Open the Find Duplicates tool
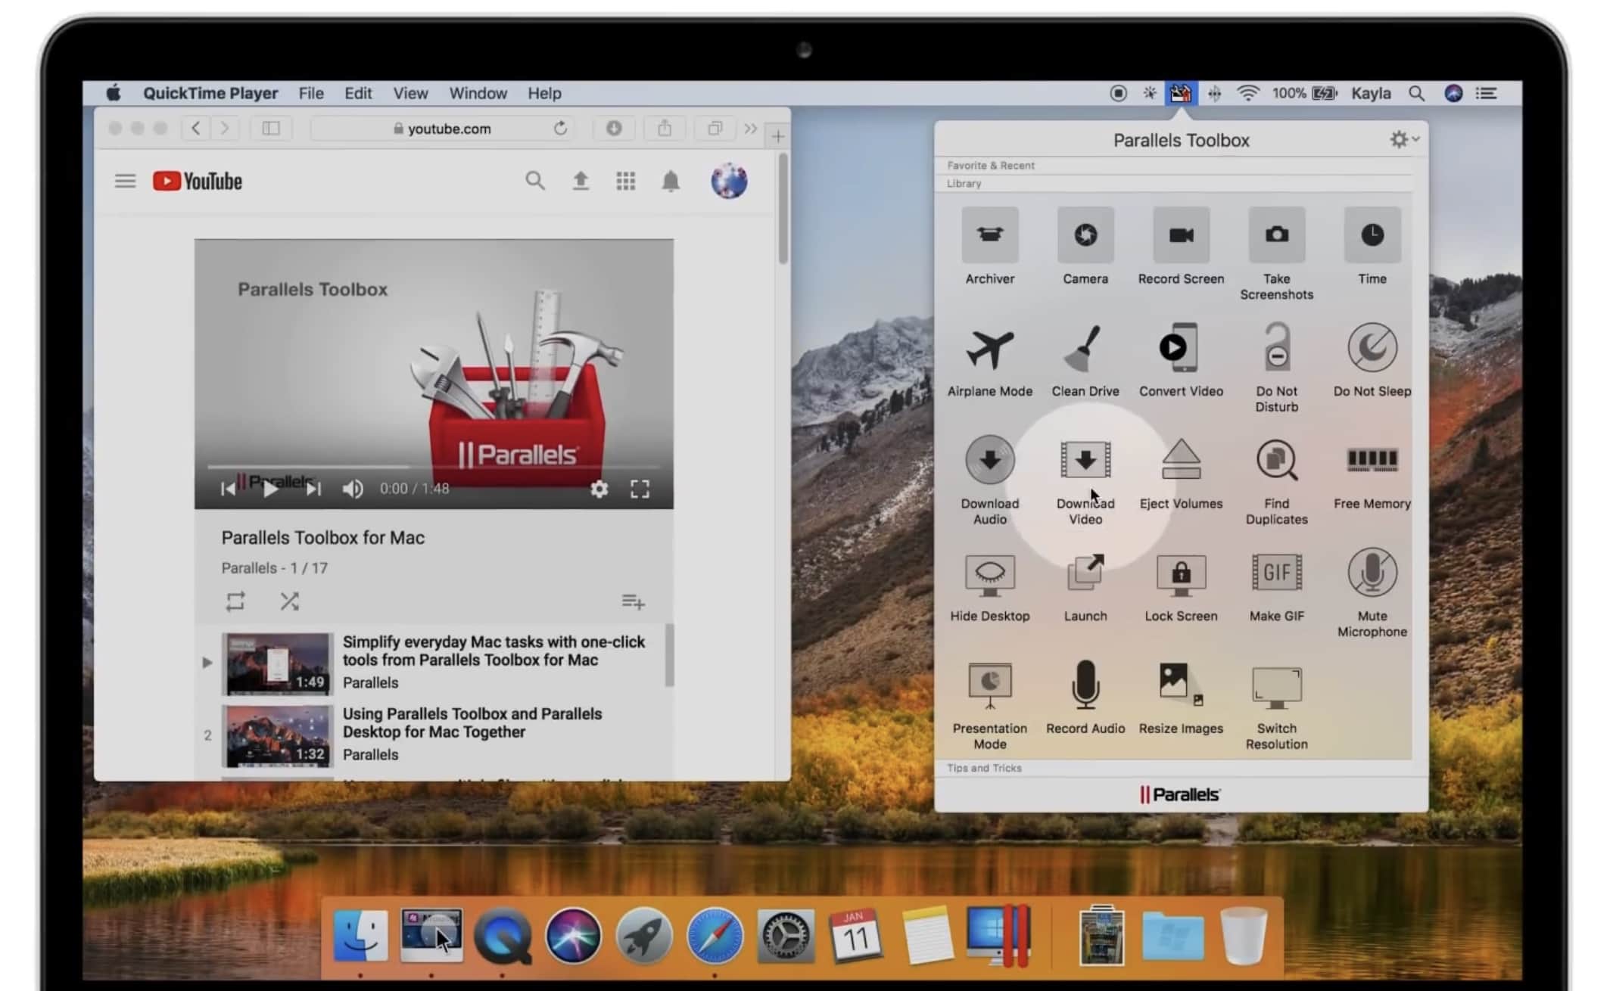 [x=1276, y=461]
